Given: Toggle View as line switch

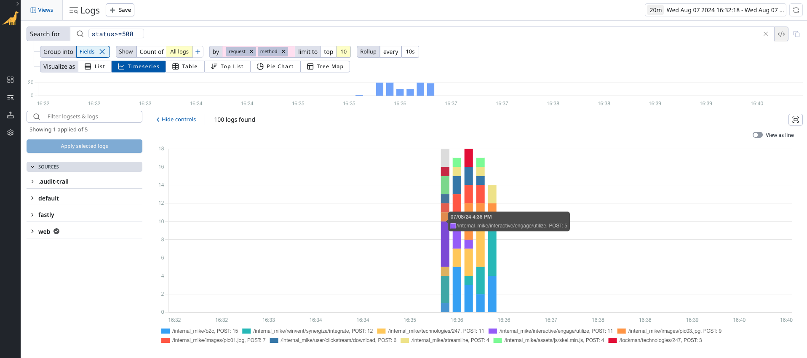Looking at the screenshot, I should [757, 135].
